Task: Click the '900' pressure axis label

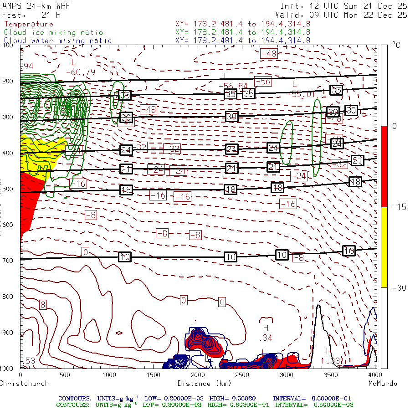Action: point(8,333)
